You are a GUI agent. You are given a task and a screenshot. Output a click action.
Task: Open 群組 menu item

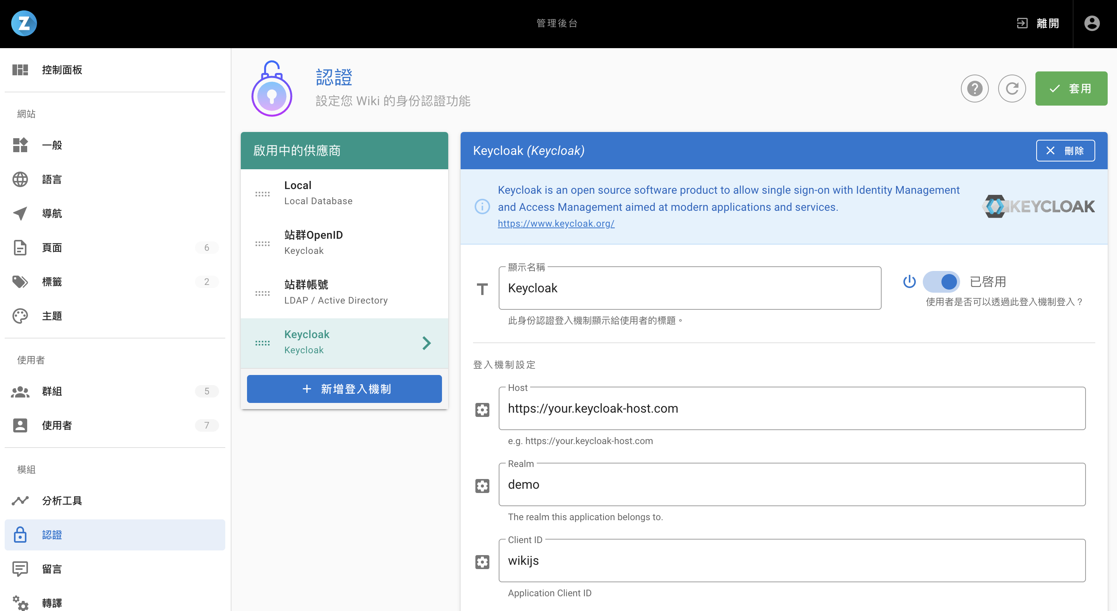point(115,391)
